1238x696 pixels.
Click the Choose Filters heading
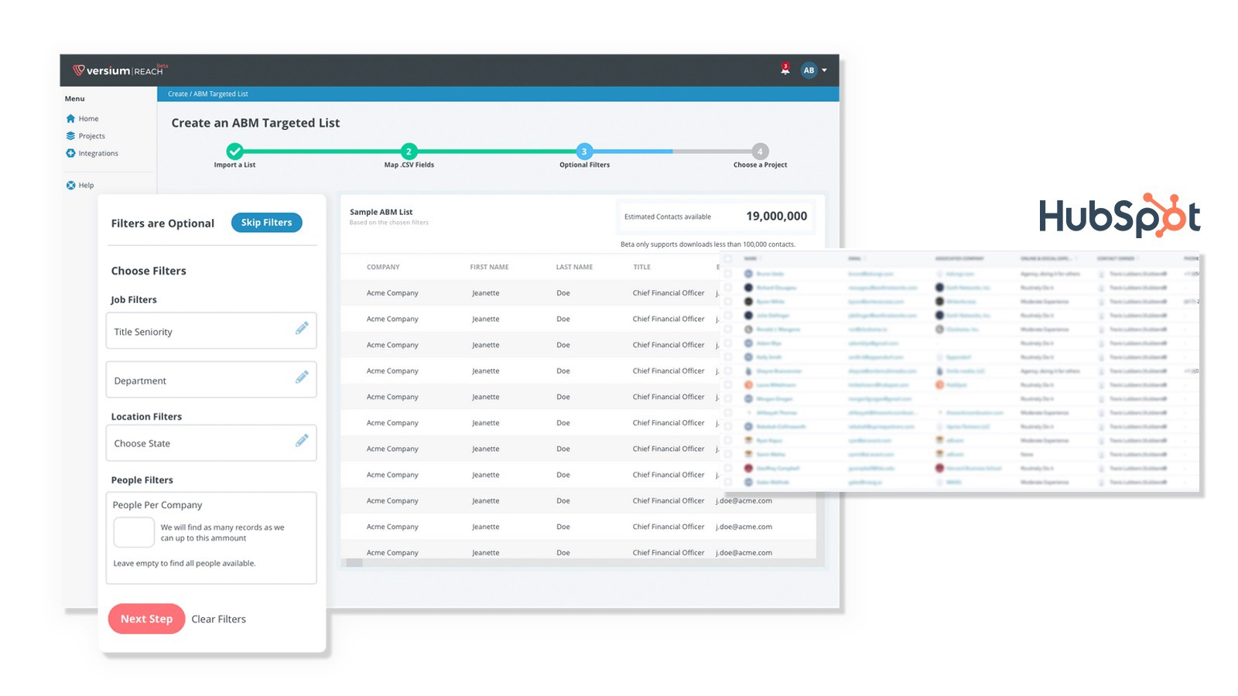(x=149, y=271)
